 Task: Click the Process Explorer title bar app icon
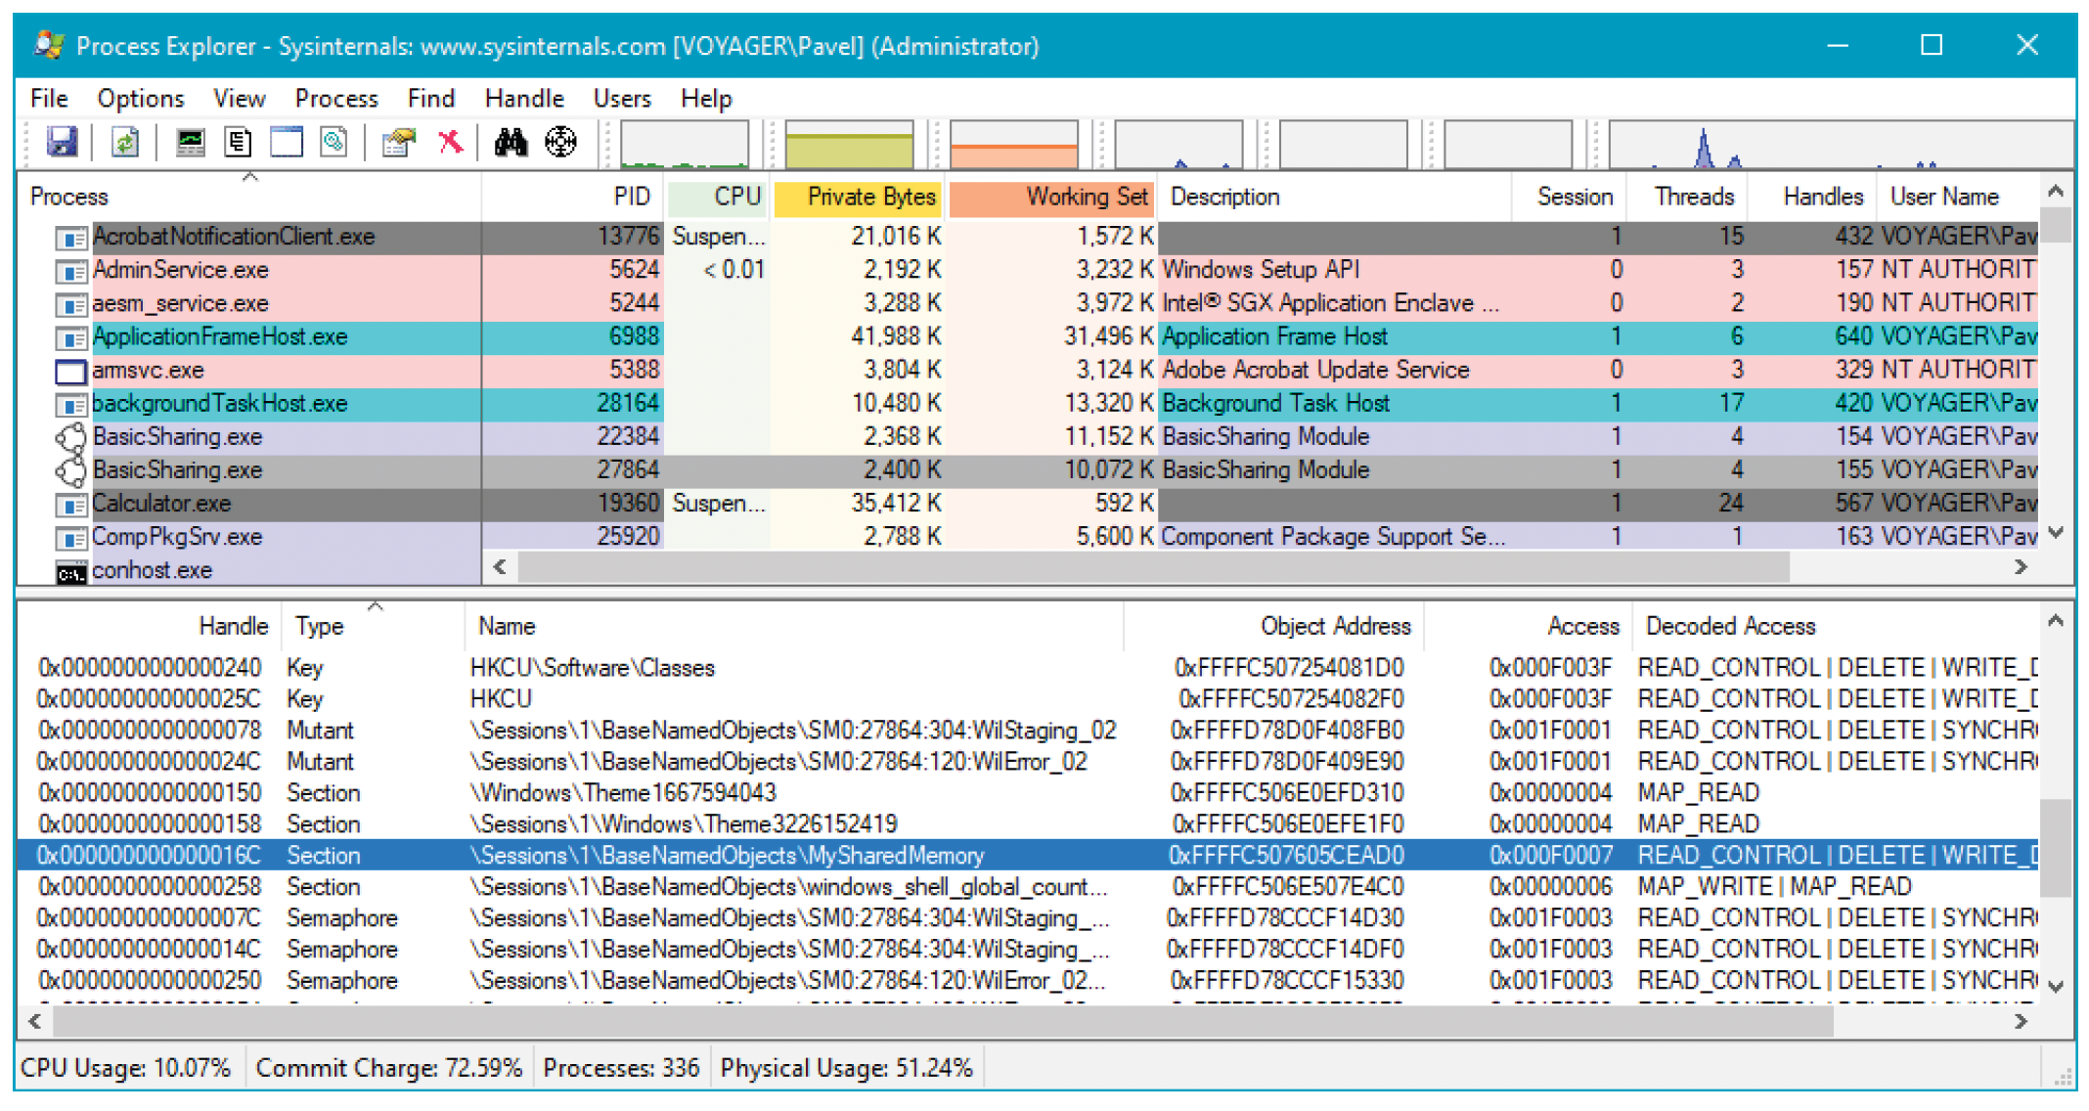tap(48, 45)
